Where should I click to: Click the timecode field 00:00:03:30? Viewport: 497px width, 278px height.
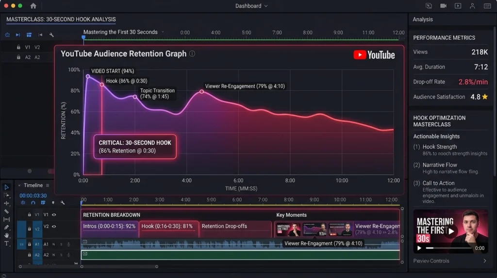pos(33,196)
